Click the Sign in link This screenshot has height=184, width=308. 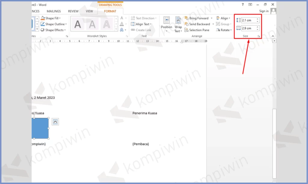264,11
